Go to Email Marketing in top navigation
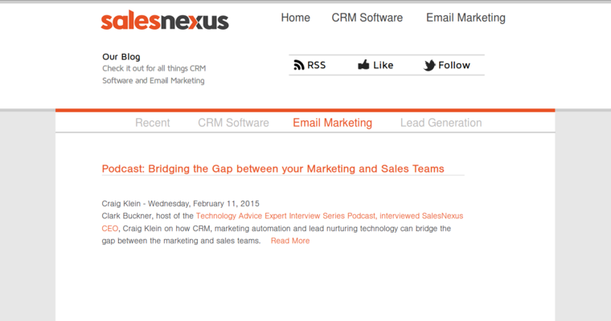 (465, 18)
